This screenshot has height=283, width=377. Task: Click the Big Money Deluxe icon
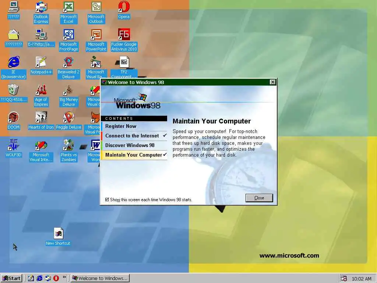(x=68, y=95)
